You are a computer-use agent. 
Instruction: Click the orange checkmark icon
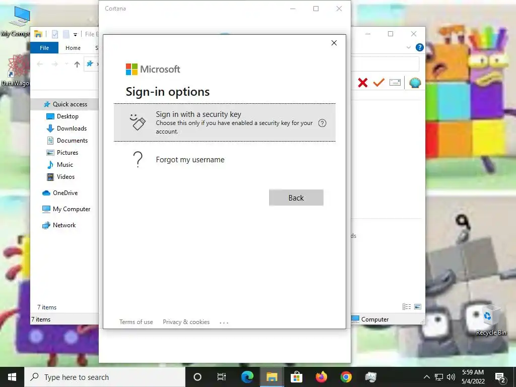(x=379, y=82)
